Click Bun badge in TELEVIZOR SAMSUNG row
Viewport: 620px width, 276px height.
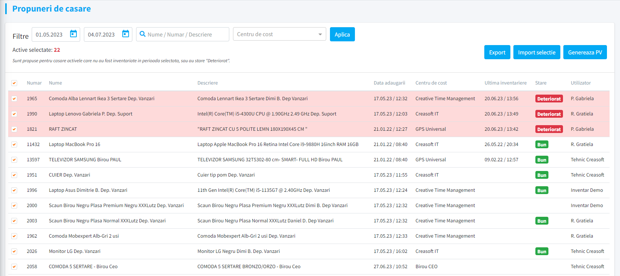(542, 160)
